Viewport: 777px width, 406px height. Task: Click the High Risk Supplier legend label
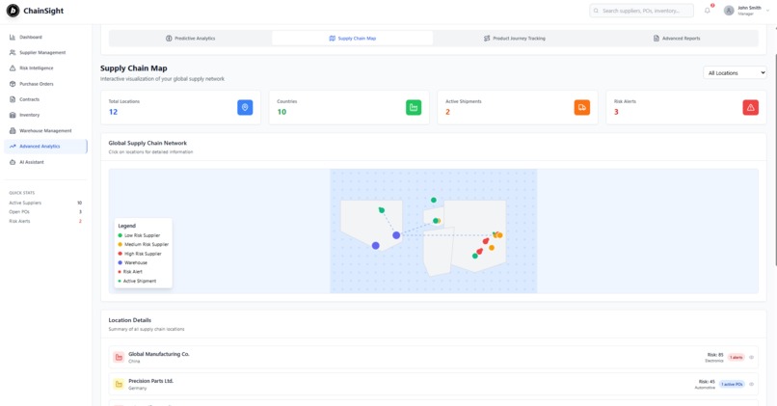[x=143, y=254]
